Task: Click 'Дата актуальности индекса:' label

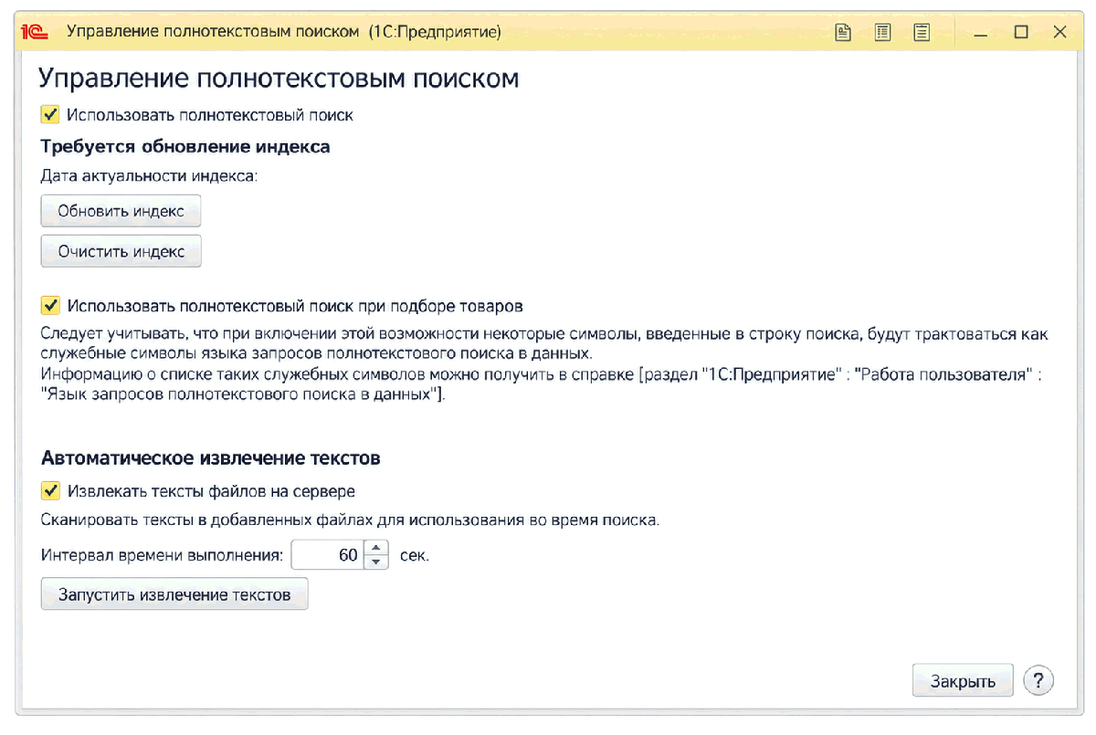Action: [x=150, y=177]
